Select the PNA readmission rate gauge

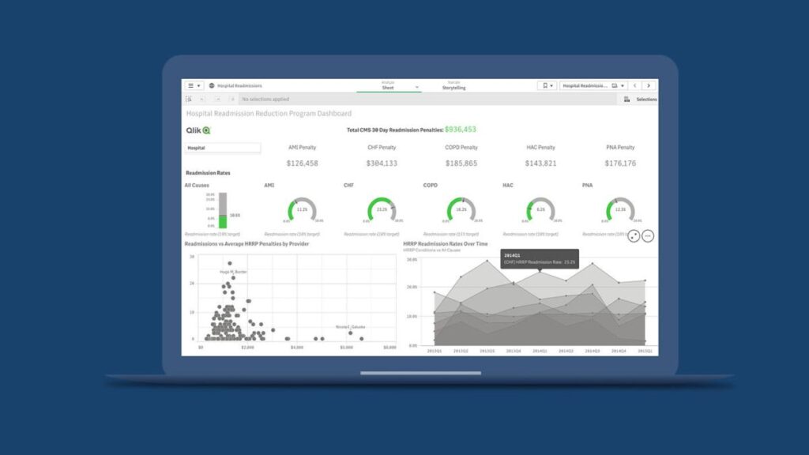pyautogui.click(x=620, y=210)
